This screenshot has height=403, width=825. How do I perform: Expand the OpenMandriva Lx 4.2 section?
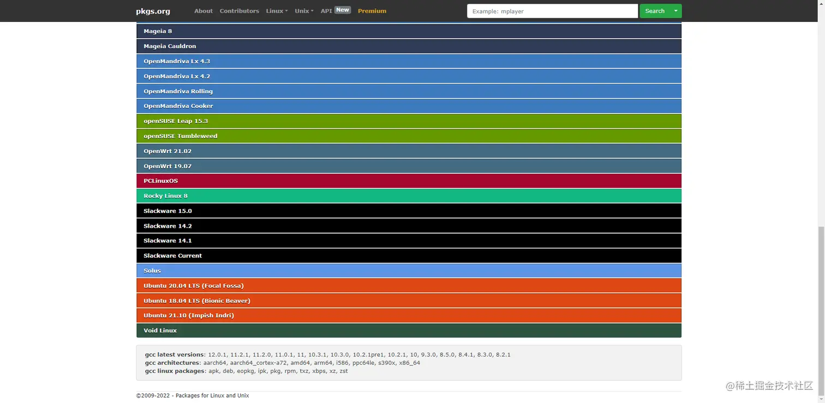[x=409, y=76]
